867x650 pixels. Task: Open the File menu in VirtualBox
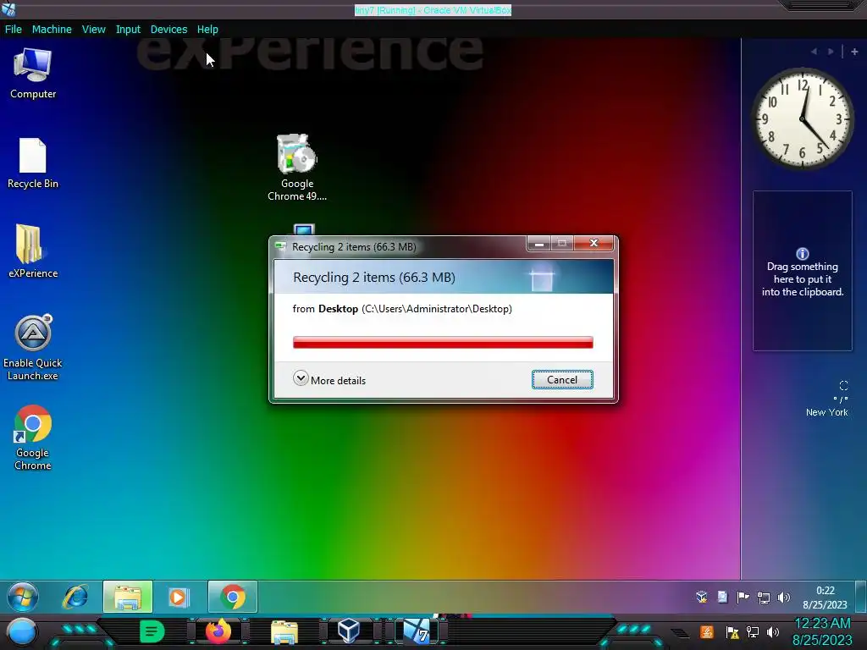(14, 30)
